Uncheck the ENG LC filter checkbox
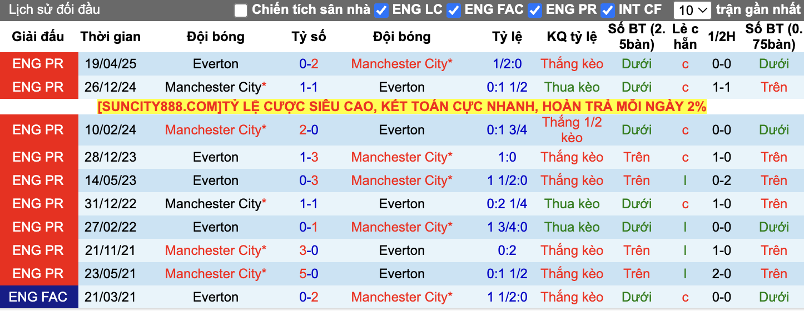This screenshot has width=804, height=311. (381, 10)
